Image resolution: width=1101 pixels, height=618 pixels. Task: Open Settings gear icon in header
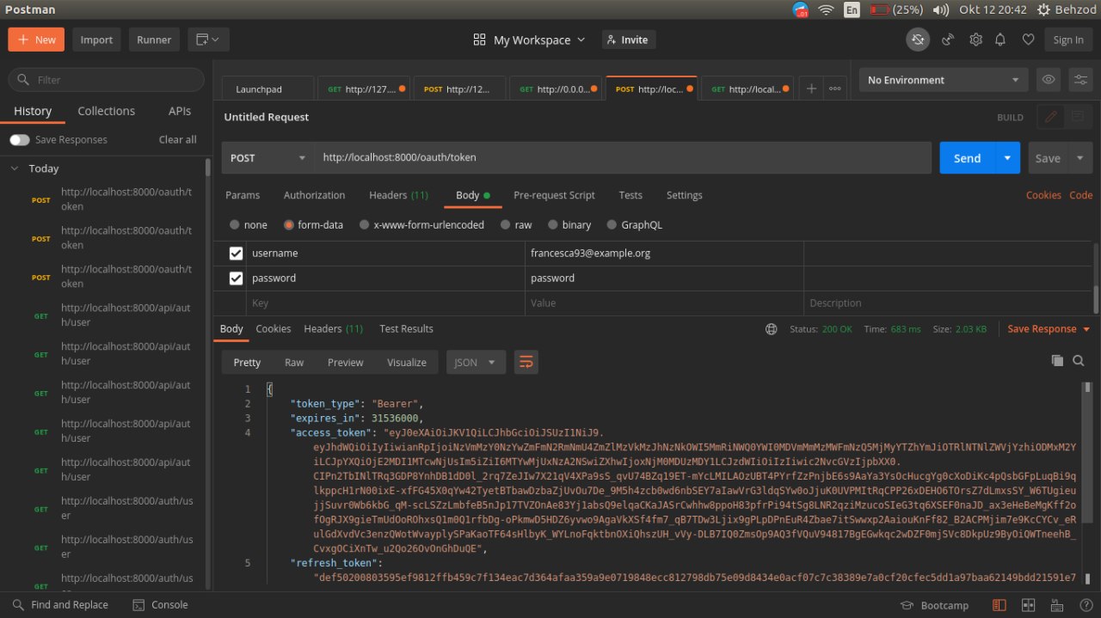coord(975,40)
